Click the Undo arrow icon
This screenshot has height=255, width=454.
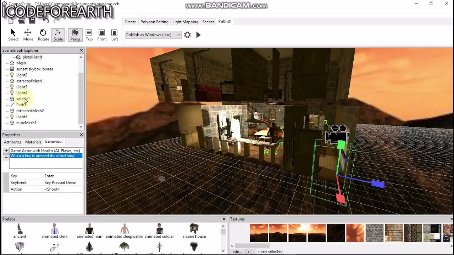[45, 21]
